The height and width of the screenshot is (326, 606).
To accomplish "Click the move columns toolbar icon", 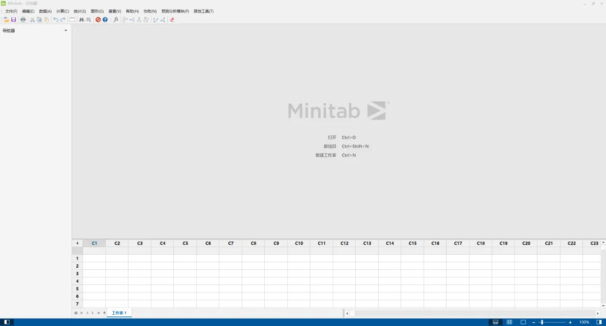I will (x=146, y=20).
